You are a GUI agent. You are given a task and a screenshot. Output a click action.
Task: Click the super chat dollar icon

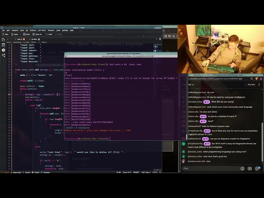click(250, 168)
